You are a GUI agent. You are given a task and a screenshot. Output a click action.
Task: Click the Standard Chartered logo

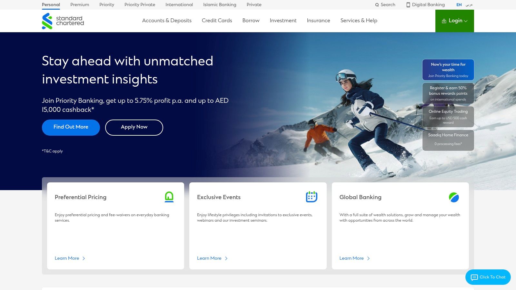click(63, 20)
